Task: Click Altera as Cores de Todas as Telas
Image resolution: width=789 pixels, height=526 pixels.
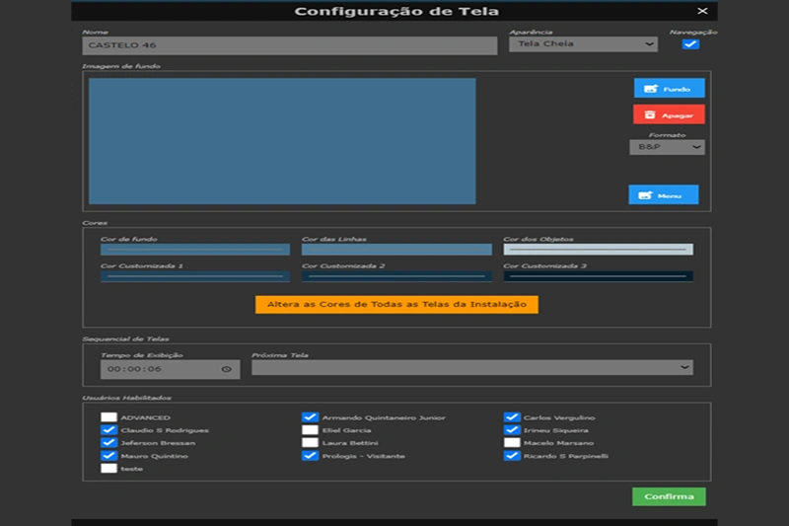Action: pos(396,305)
